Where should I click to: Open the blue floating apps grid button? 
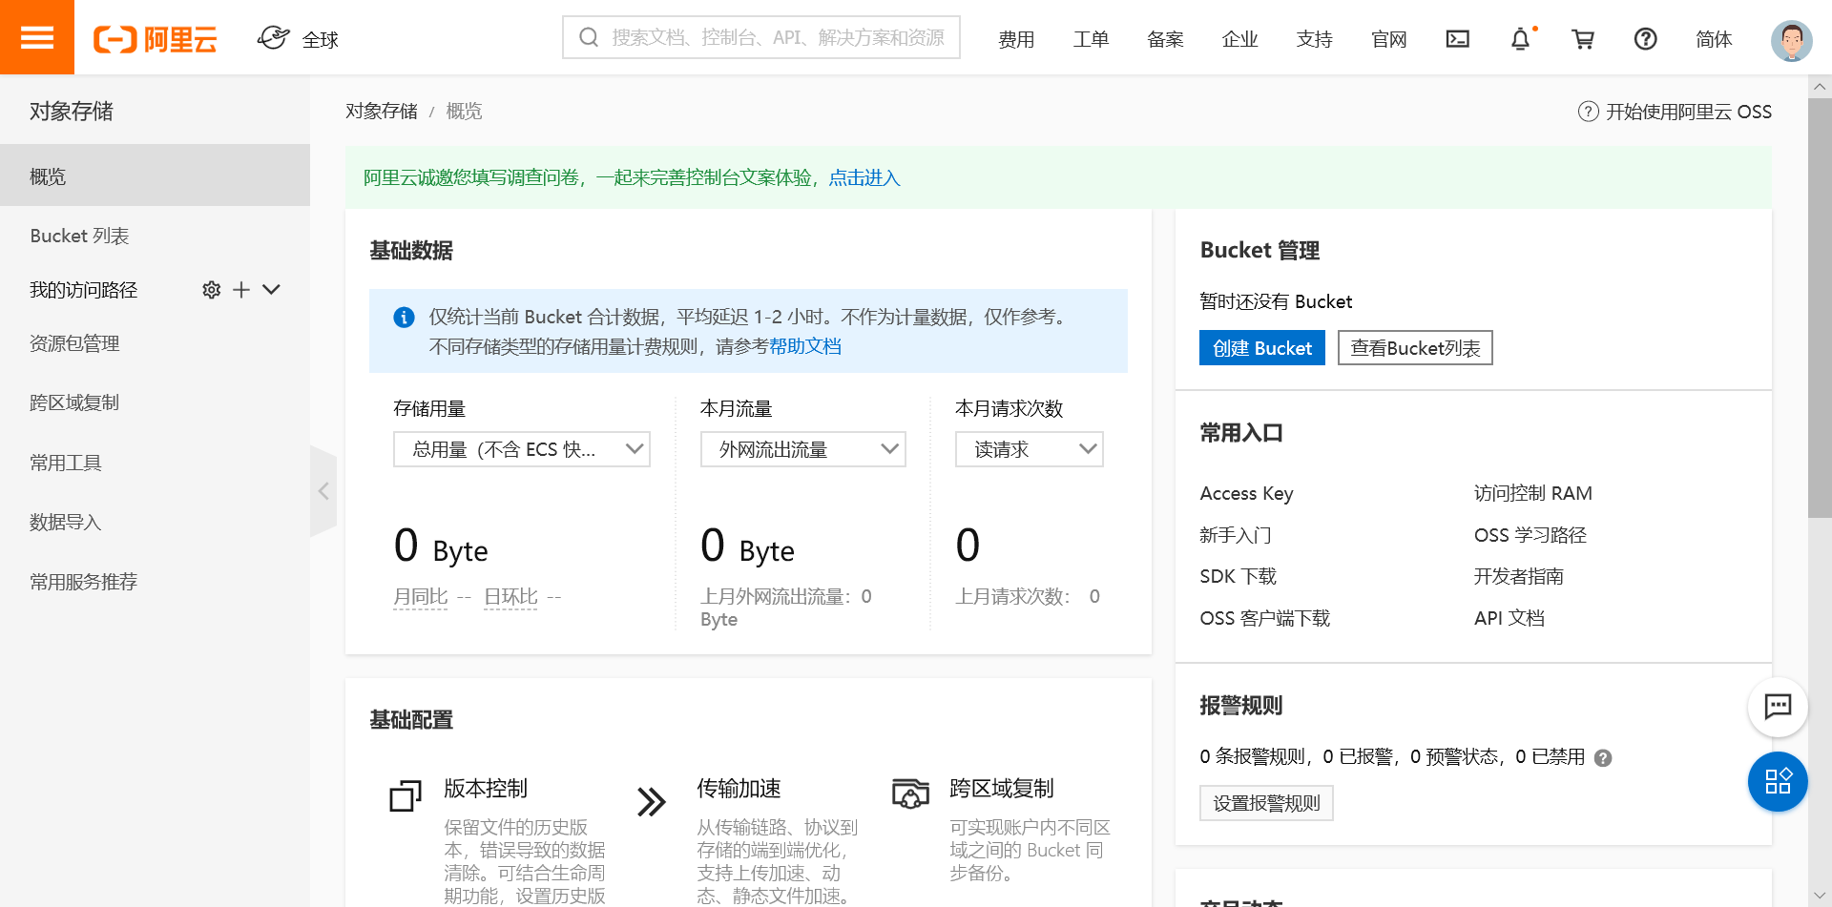(x=1778, y=782)
